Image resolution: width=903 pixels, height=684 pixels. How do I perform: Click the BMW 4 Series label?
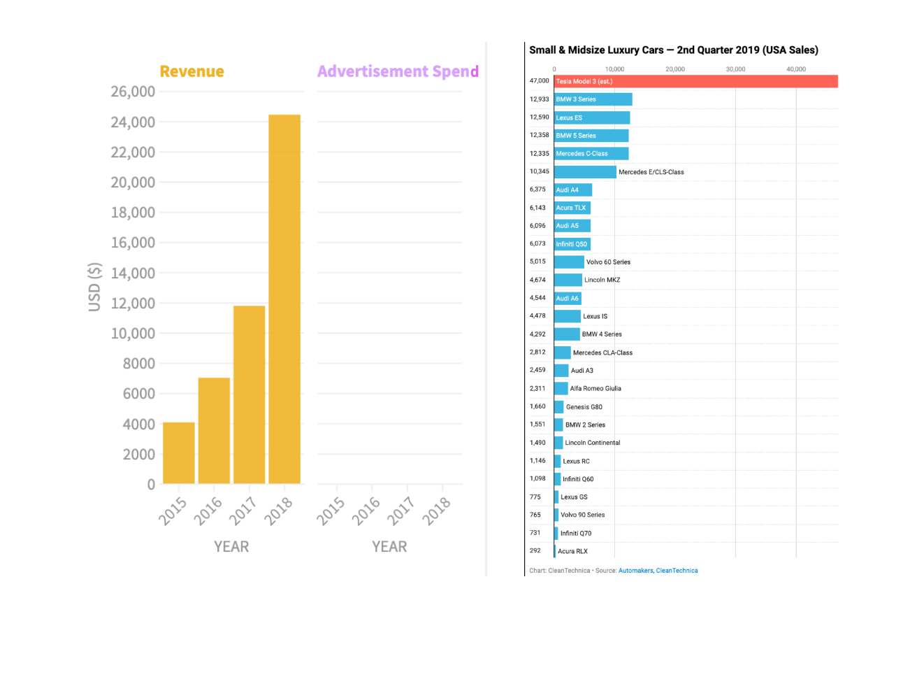click(602, 334)
